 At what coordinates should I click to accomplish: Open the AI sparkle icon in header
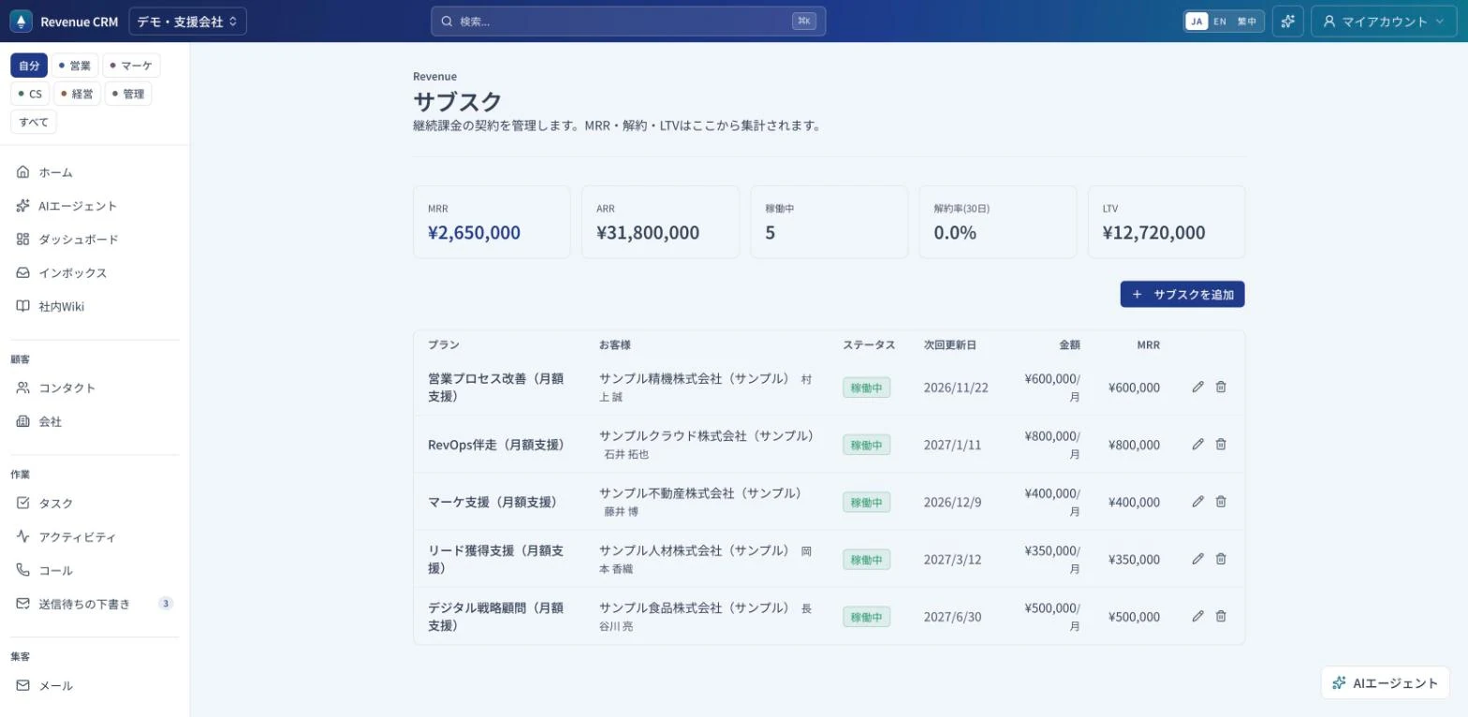[x=1288, y=21]
